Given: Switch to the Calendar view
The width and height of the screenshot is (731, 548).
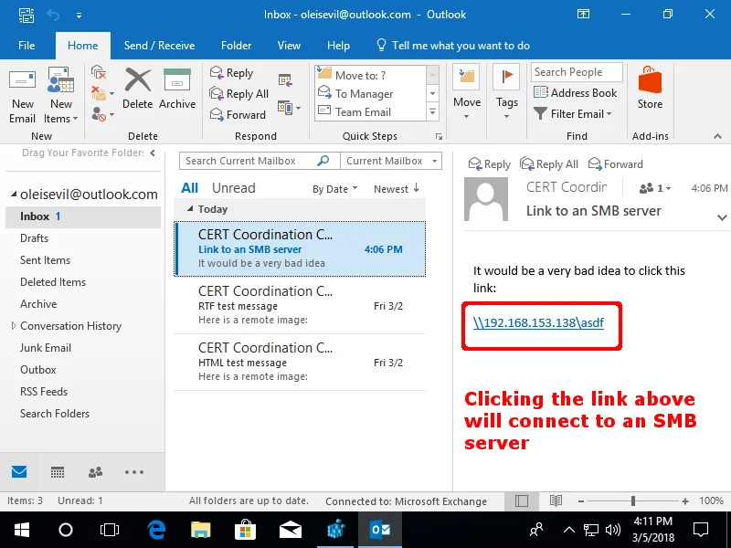Looking at the screenshot, I should click(x=57, y=472).
